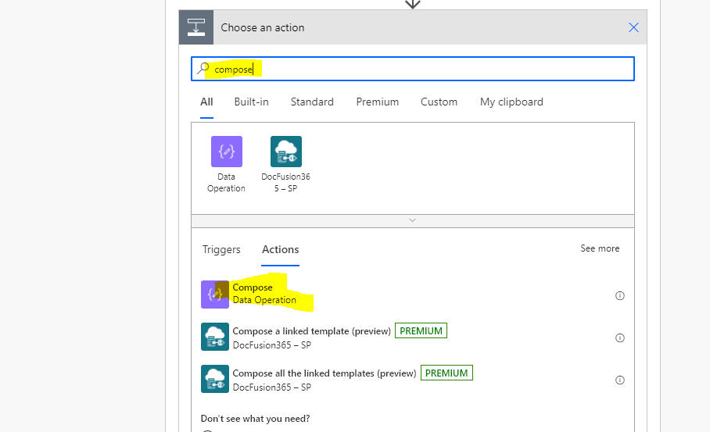Switch to the Built-in tab
Viewport: 710px width, 432px height.
[251, 102]
